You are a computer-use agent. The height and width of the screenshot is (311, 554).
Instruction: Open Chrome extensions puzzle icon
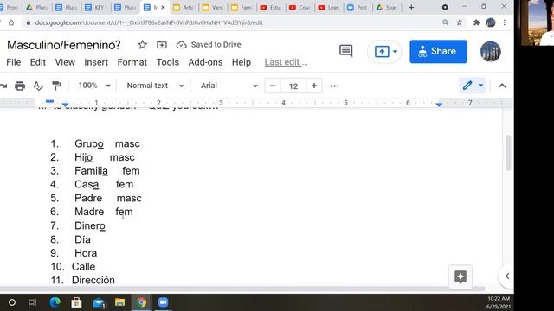[x=476, y=22]
